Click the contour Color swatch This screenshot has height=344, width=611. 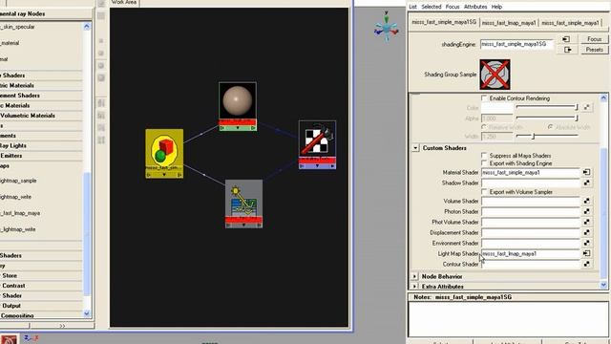coord(497,107)
